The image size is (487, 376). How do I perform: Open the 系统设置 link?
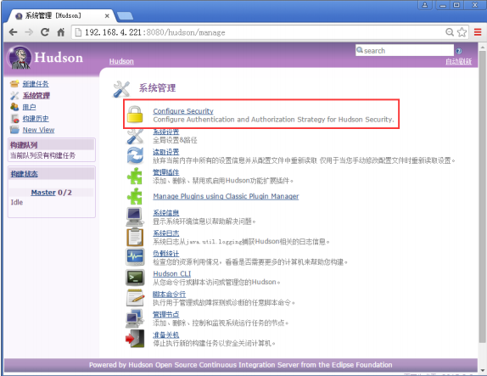coord(165,132)
